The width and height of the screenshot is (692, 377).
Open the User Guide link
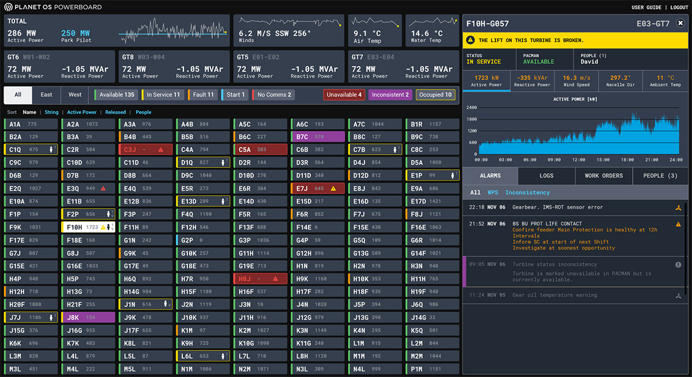(x=646, y=8)
